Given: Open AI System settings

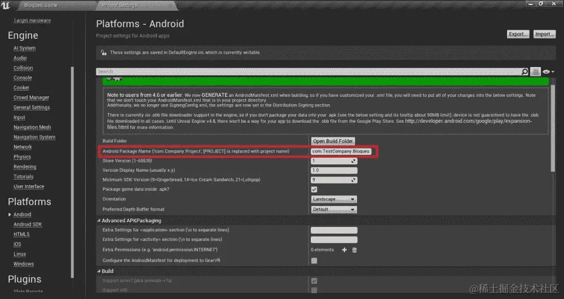Looking at the screenshot, I should 24,48.
